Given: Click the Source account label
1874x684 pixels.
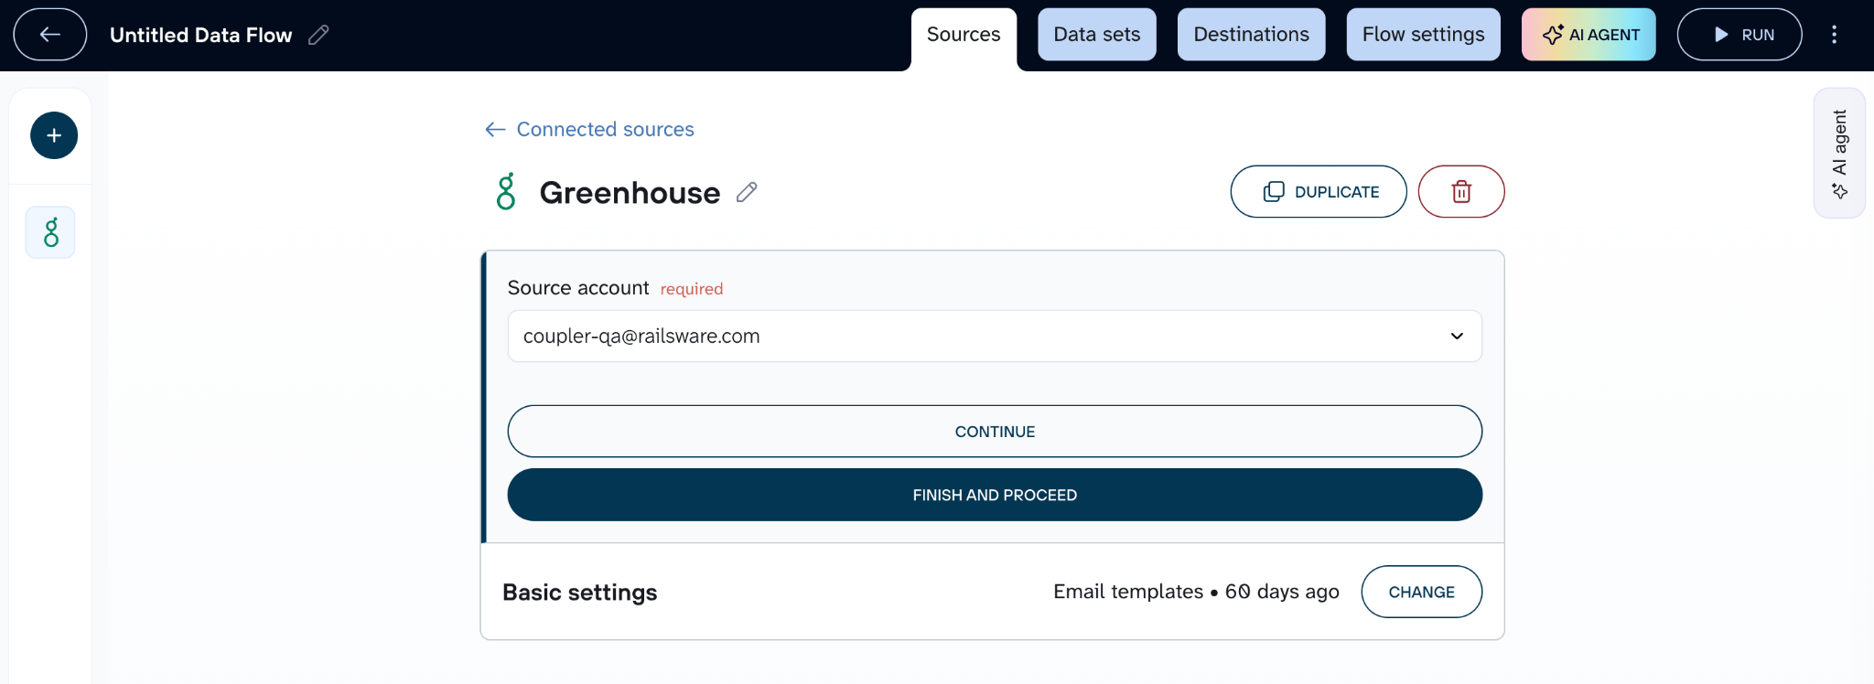Looking at the screenshot, I should coord(578,288).
